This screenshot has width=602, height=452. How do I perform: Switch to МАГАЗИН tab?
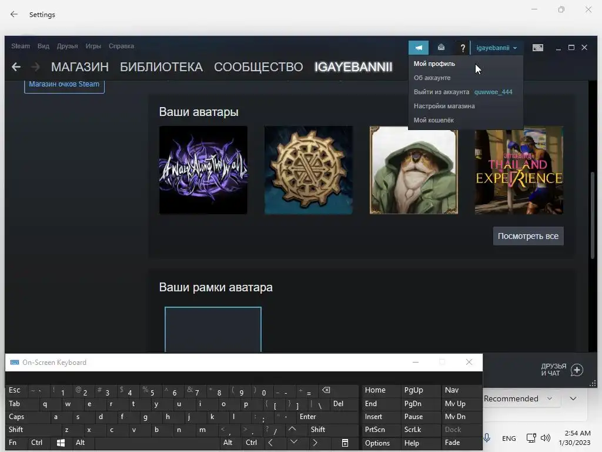pyautogui.click(x=80, y=67)
